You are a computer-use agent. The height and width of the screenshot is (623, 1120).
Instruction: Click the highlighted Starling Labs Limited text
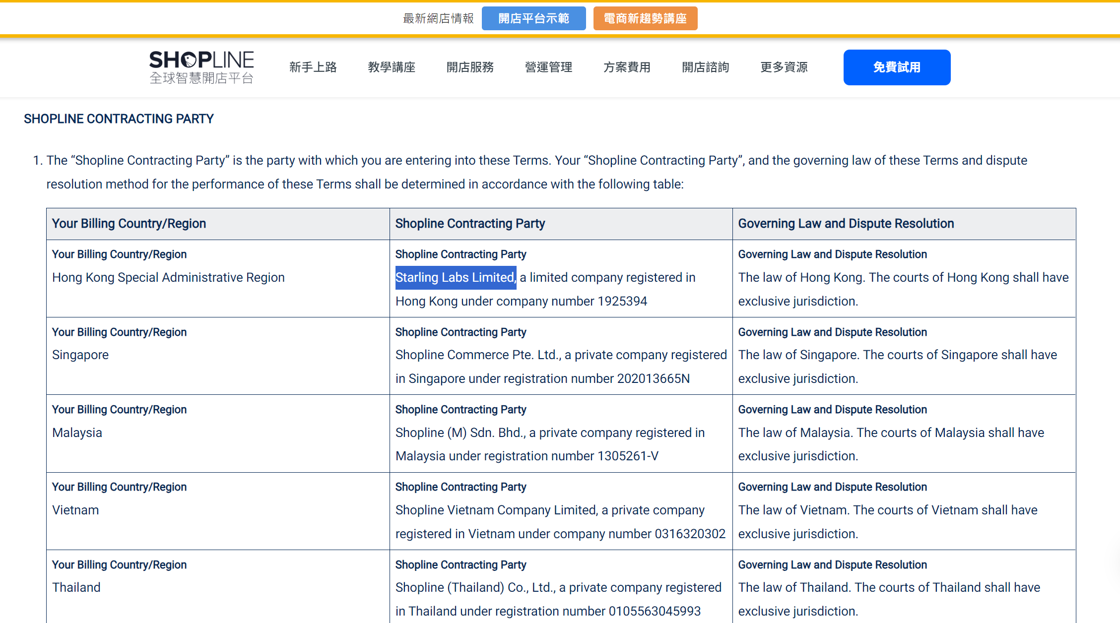pos(455,277)
